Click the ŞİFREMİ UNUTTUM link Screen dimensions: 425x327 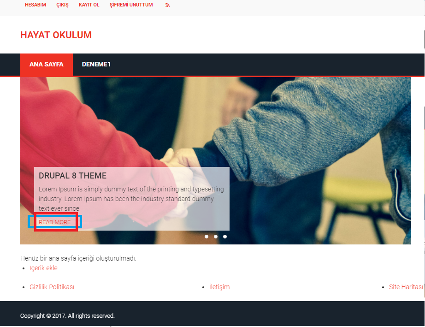131,5
